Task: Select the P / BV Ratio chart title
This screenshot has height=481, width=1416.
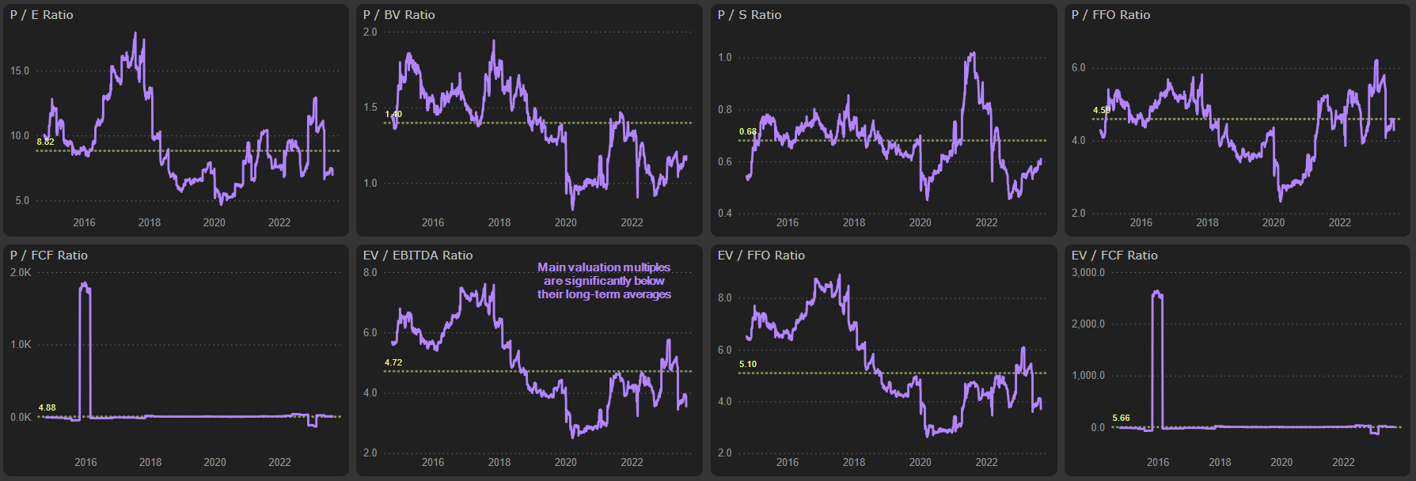Action: click(x=399, y=15)
